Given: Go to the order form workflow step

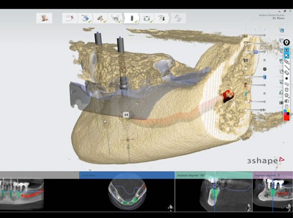Looking at the screenshot, I should click(x=70, y=18).
